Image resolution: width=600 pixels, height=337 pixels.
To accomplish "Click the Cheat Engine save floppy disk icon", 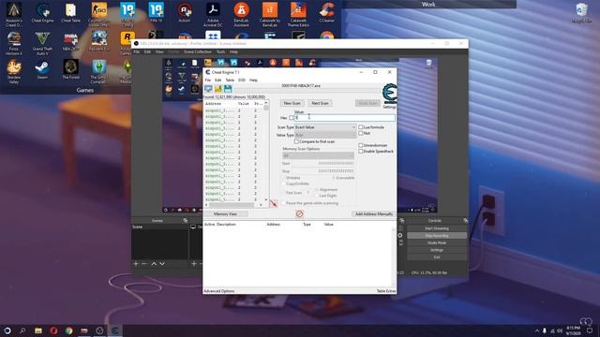I will pos(228,89).
